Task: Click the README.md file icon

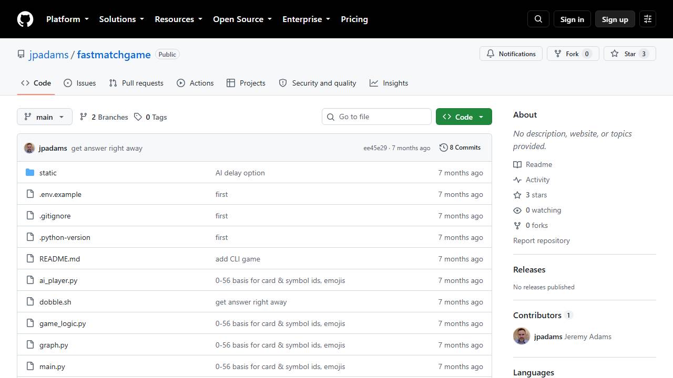Action: pos(30,259)
